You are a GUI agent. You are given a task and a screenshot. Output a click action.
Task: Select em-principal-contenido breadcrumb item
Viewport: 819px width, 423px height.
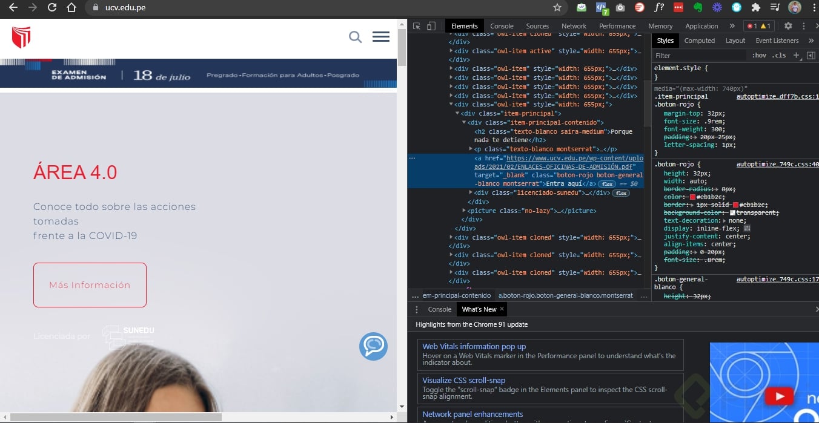[x=456, y=295]
